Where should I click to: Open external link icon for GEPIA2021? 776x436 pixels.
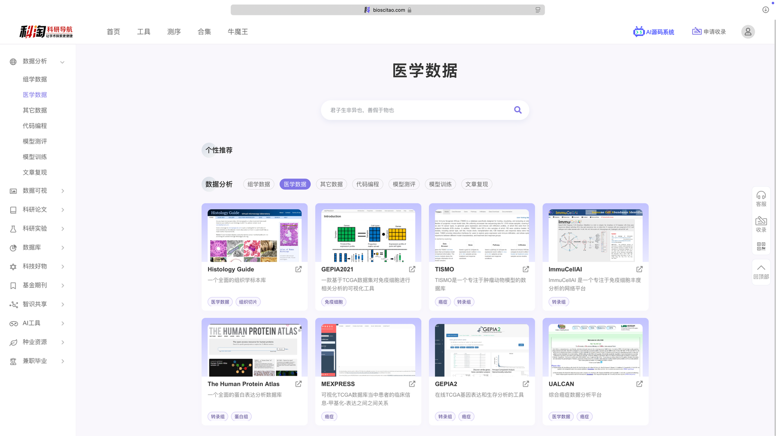point(412,269)
